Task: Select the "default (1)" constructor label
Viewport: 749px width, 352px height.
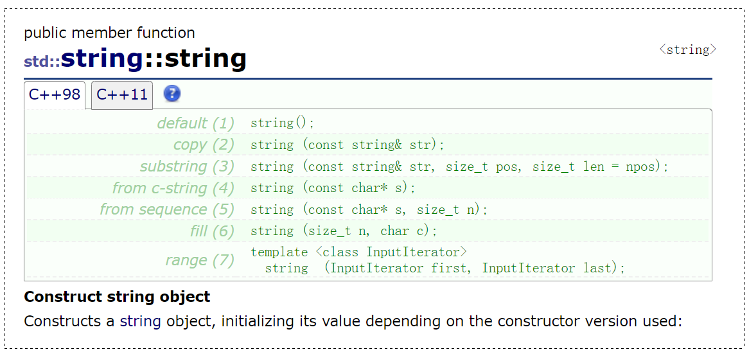Action: (196, 123)
